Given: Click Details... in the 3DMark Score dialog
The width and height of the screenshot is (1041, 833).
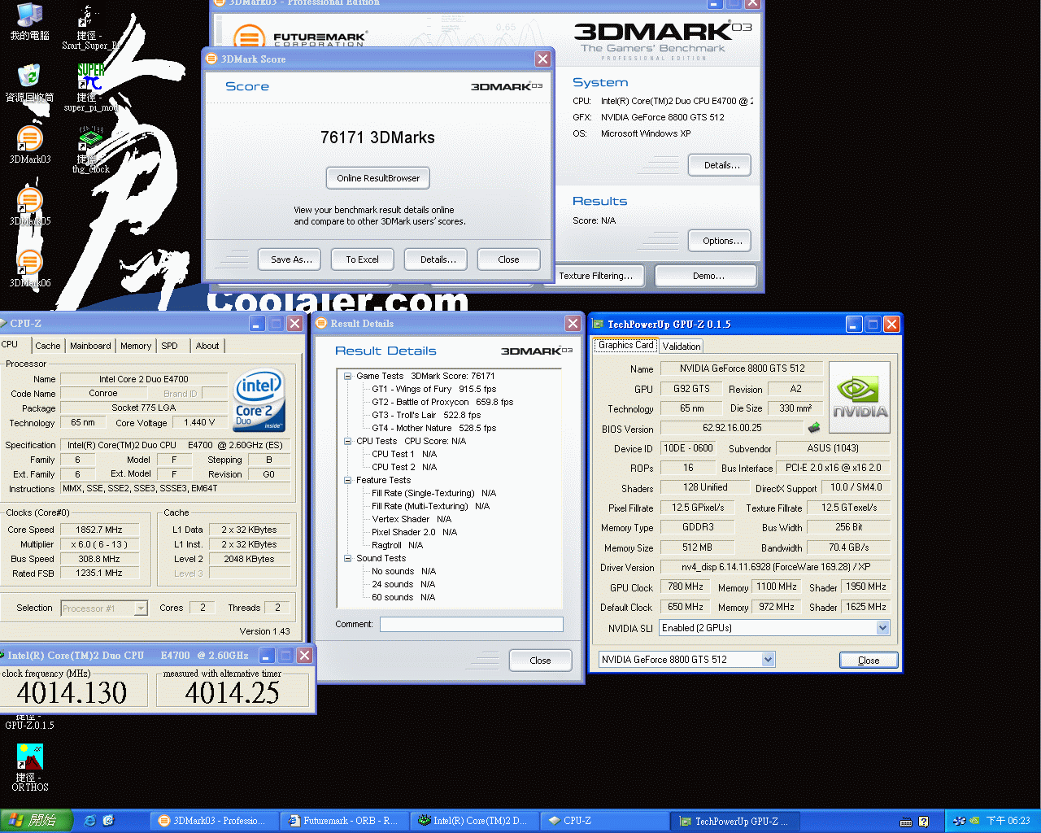Looking at the screenshot, I should (438, 259).
